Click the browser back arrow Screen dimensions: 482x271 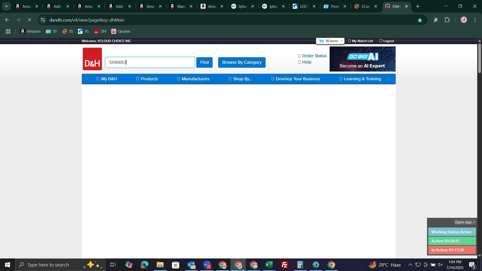click(x=7, y=20)
